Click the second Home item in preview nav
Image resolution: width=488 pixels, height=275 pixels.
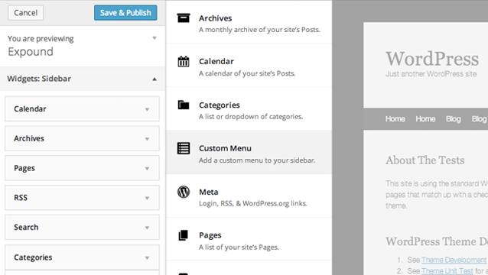point(425,119)
